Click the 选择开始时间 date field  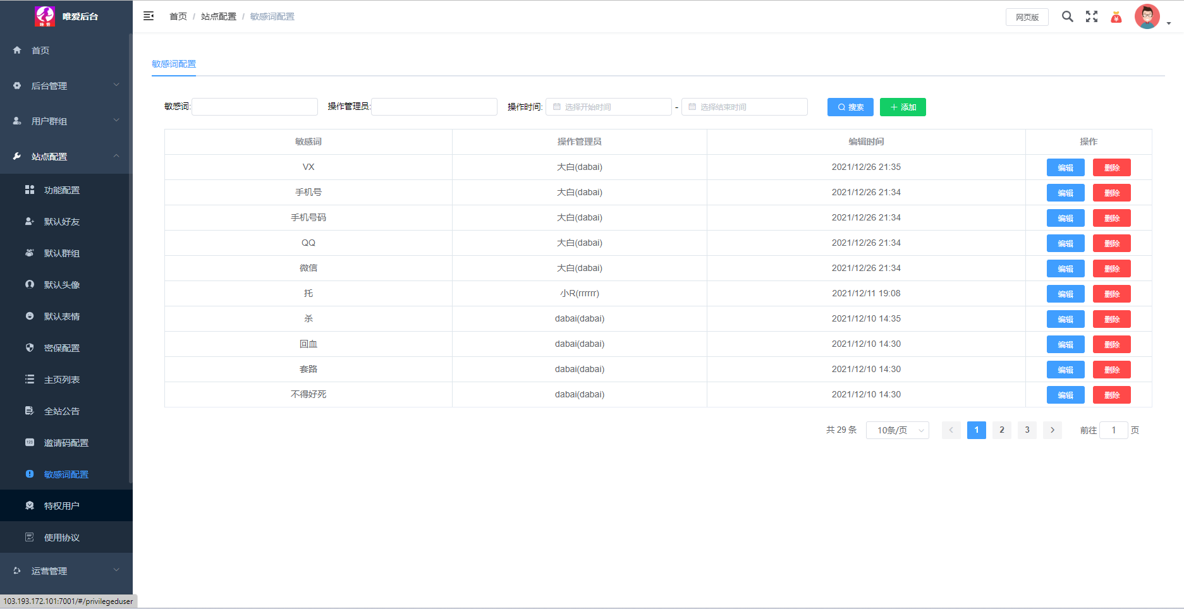coord(608,107)
